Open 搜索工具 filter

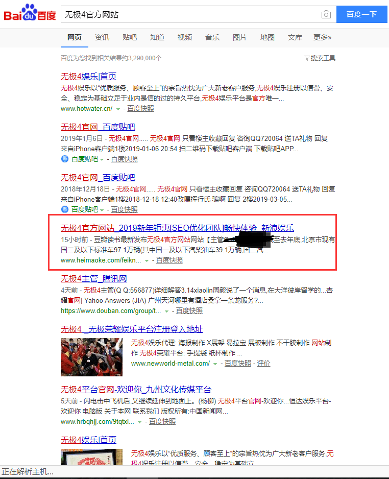[320, 58]
